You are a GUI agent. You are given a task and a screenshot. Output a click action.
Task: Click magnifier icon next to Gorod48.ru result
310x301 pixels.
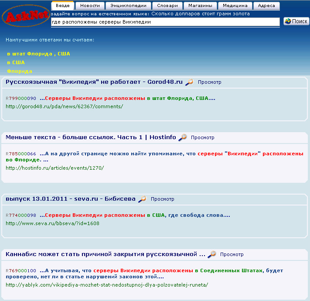coord(189,82)
